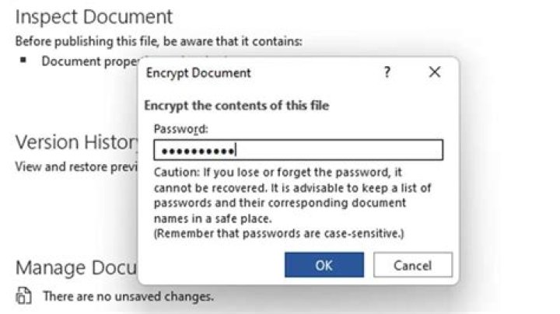Click the square bullet before Document properties
Screen dimensions: 560x314
(x=25, y=60)
